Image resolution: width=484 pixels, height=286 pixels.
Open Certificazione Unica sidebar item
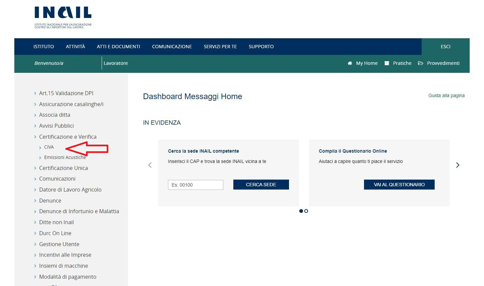63,168
